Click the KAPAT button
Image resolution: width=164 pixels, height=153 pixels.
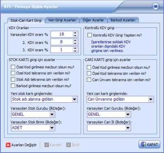[x=149, y=144]
